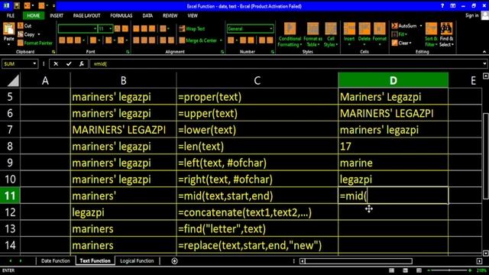Switch to Normal view in status bar
This screenshot has width=489, height=275.
coord(392,270)
